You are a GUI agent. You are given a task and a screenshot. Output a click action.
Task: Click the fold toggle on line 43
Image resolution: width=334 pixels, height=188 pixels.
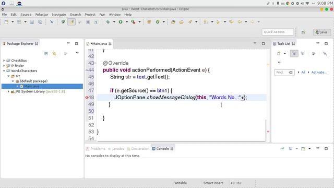(x=96, y=63)
